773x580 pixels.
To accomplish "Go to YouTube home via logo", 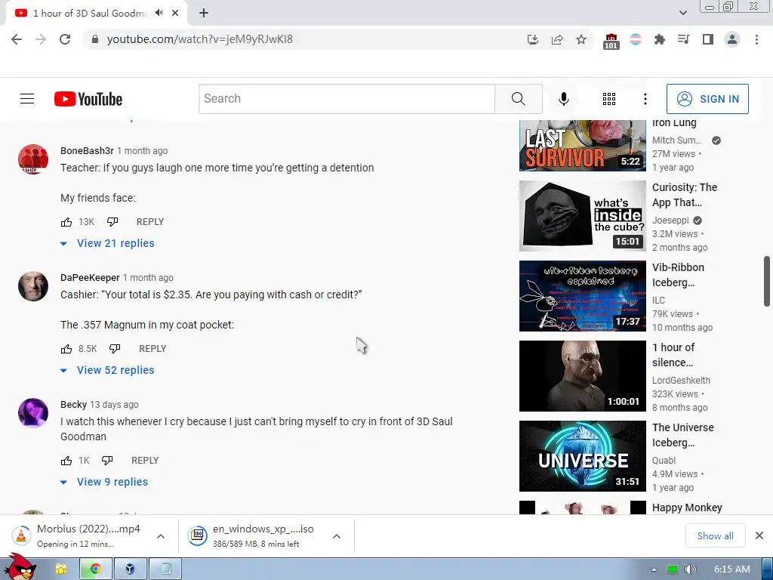I will [88, 99].
